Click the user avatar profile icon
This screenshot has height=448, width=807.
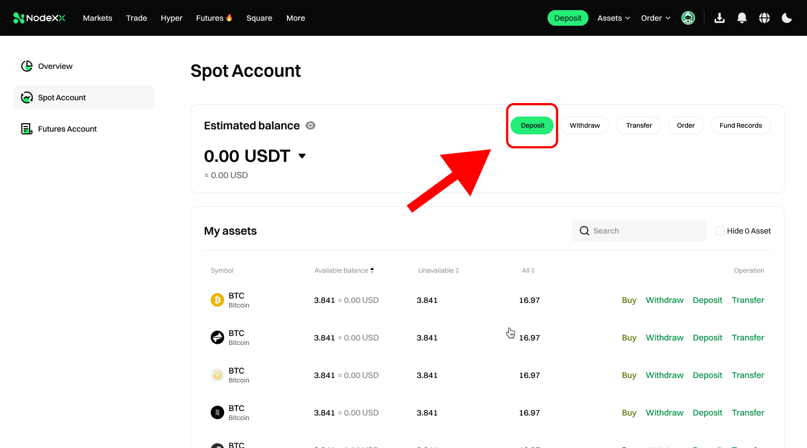click(688, 18)
